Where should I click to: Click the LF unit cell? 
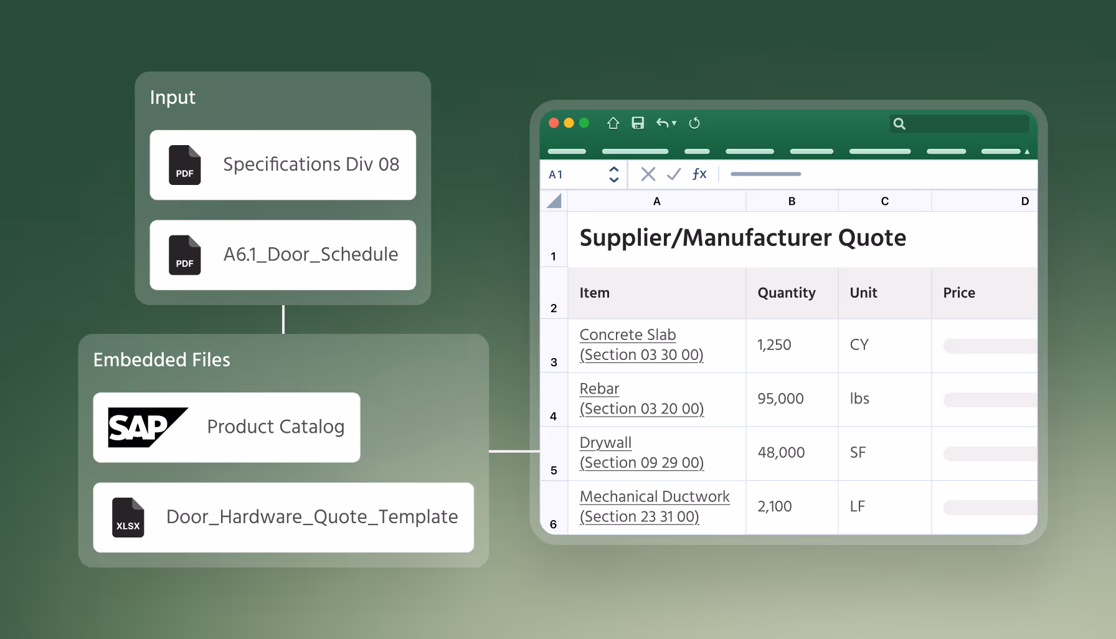tap(884, 508)
